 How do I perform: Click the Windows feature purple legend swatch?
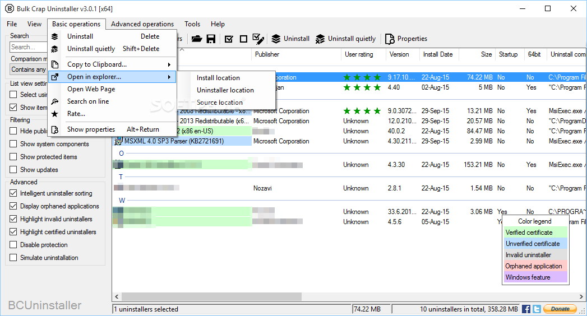point(535,277)
